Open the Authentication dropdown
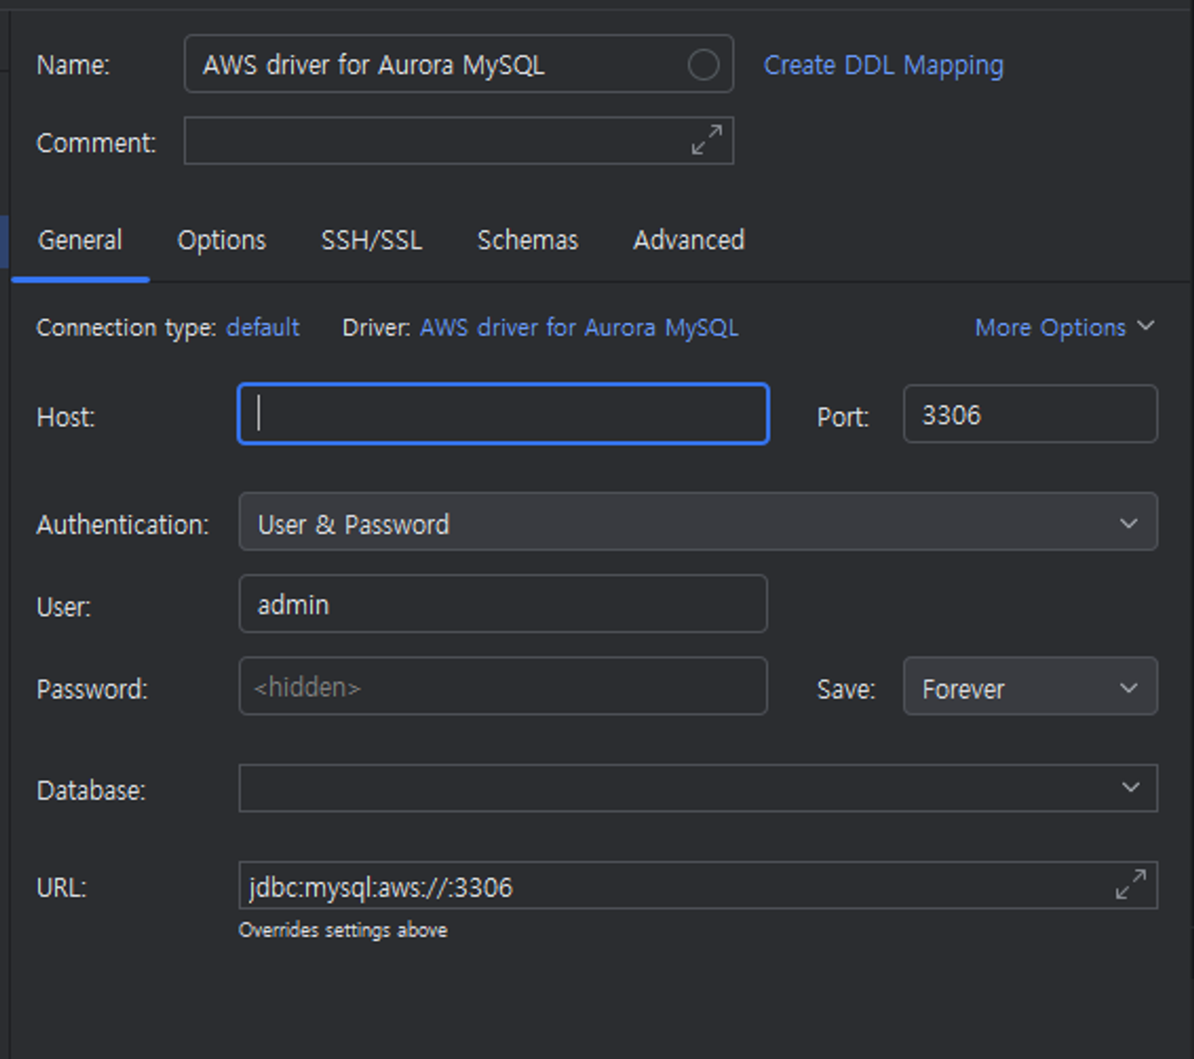This screenshot has width=1194, height=1059. 698,522
